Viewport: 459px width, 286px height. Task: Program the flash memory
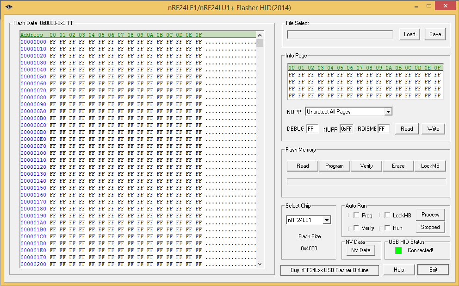(334, 165)
